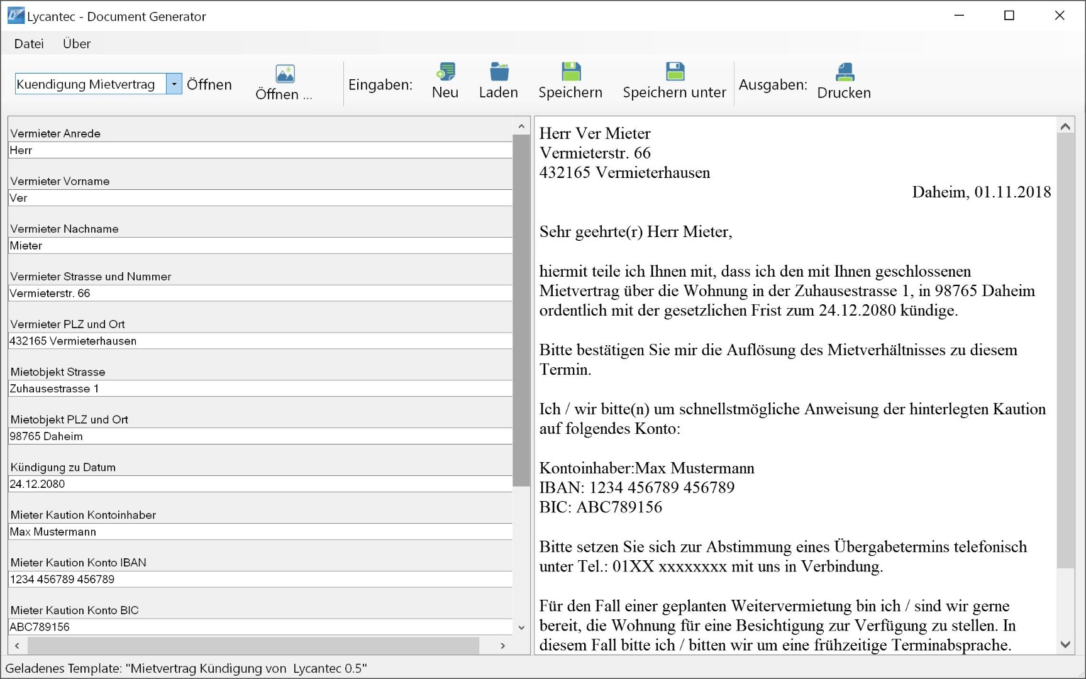Click the Vermieter Anrede label
This screenshot has height=679, width=1086.
pyautogui.click(x=55, y=133)
